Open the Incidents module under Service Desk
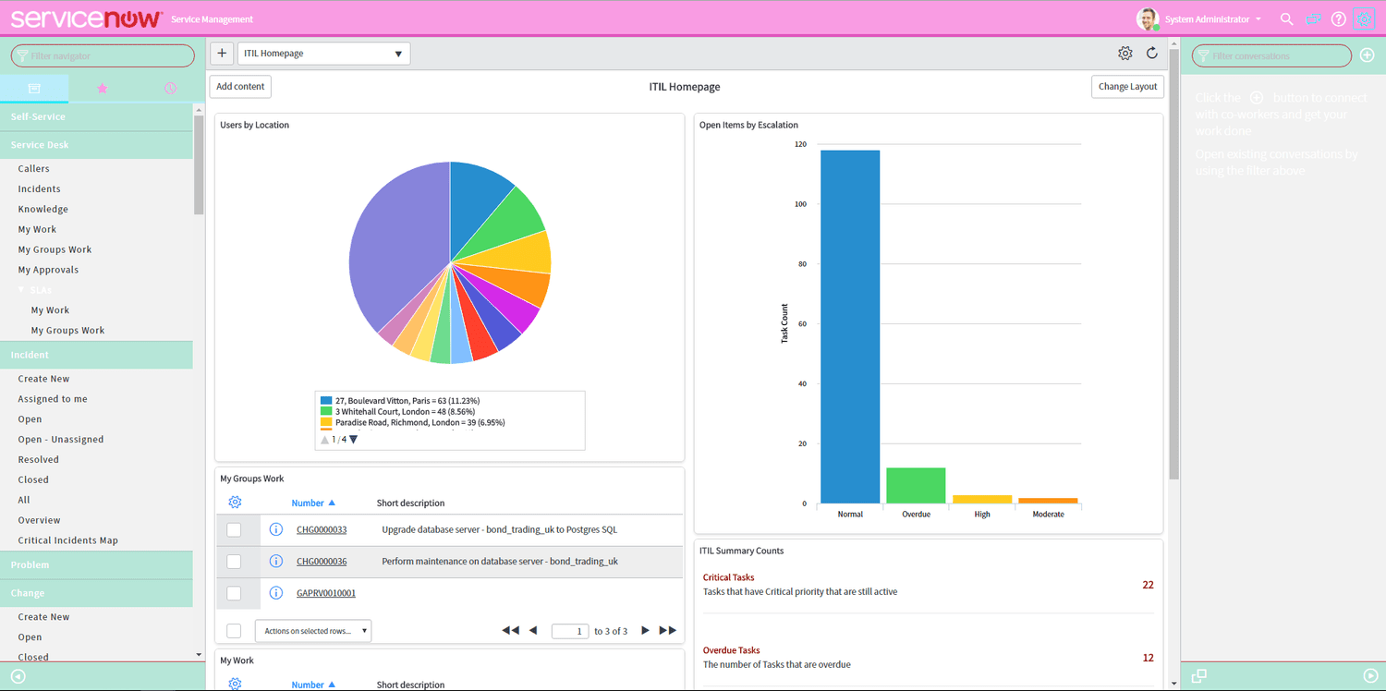Image resolution: width=1386 pixels, height=691 pixels. 39,188
